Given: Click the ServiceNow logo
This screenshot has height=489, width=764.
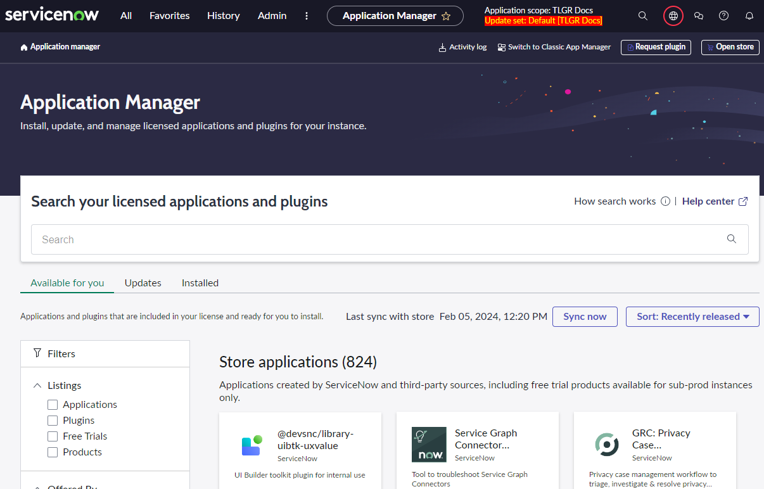Looking at the screenshot, I should coord(52,15).
